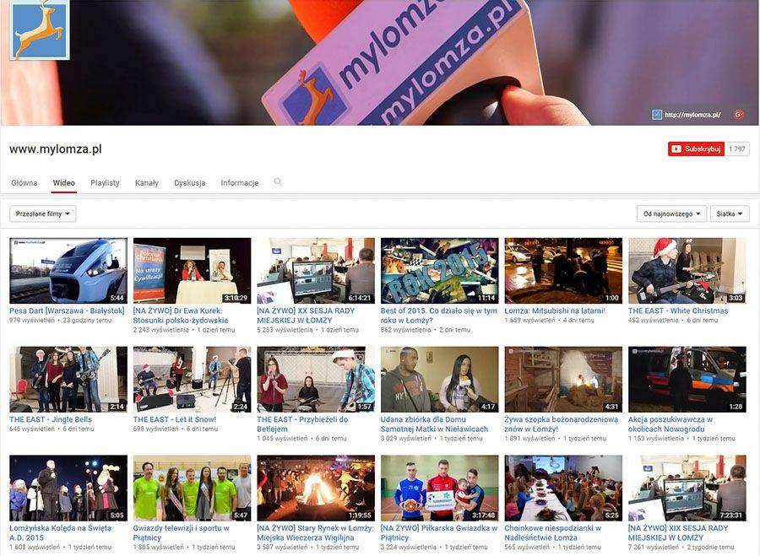Open Żywa szopka bożonarodzeniowa title link
760x556 pixels.
click(562, 424)
